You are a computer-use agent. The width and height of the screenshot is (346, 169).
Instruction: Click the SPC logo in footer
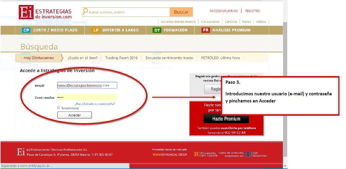click(x=196, y=154)
